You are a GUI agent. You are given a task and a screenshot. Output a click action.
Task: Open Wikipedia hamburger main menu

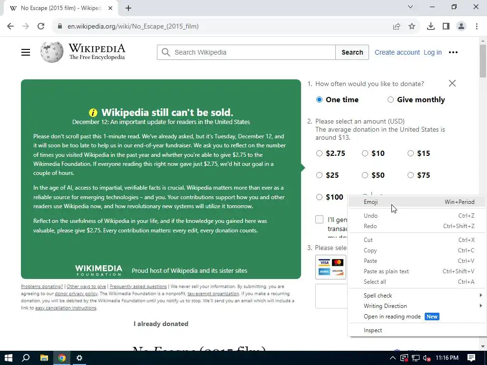coord(26,52)
